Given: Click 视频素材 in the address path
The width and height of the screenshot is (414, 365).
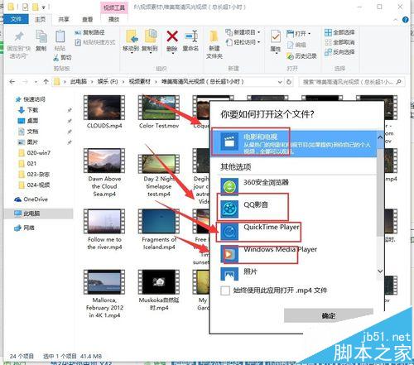Looking at the screenshot, I should coord(140,82).
